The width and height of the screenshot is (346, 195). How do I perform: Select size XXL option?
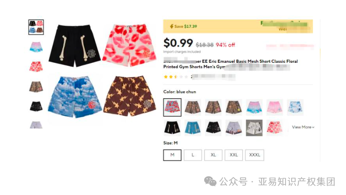tap(234, 155)
